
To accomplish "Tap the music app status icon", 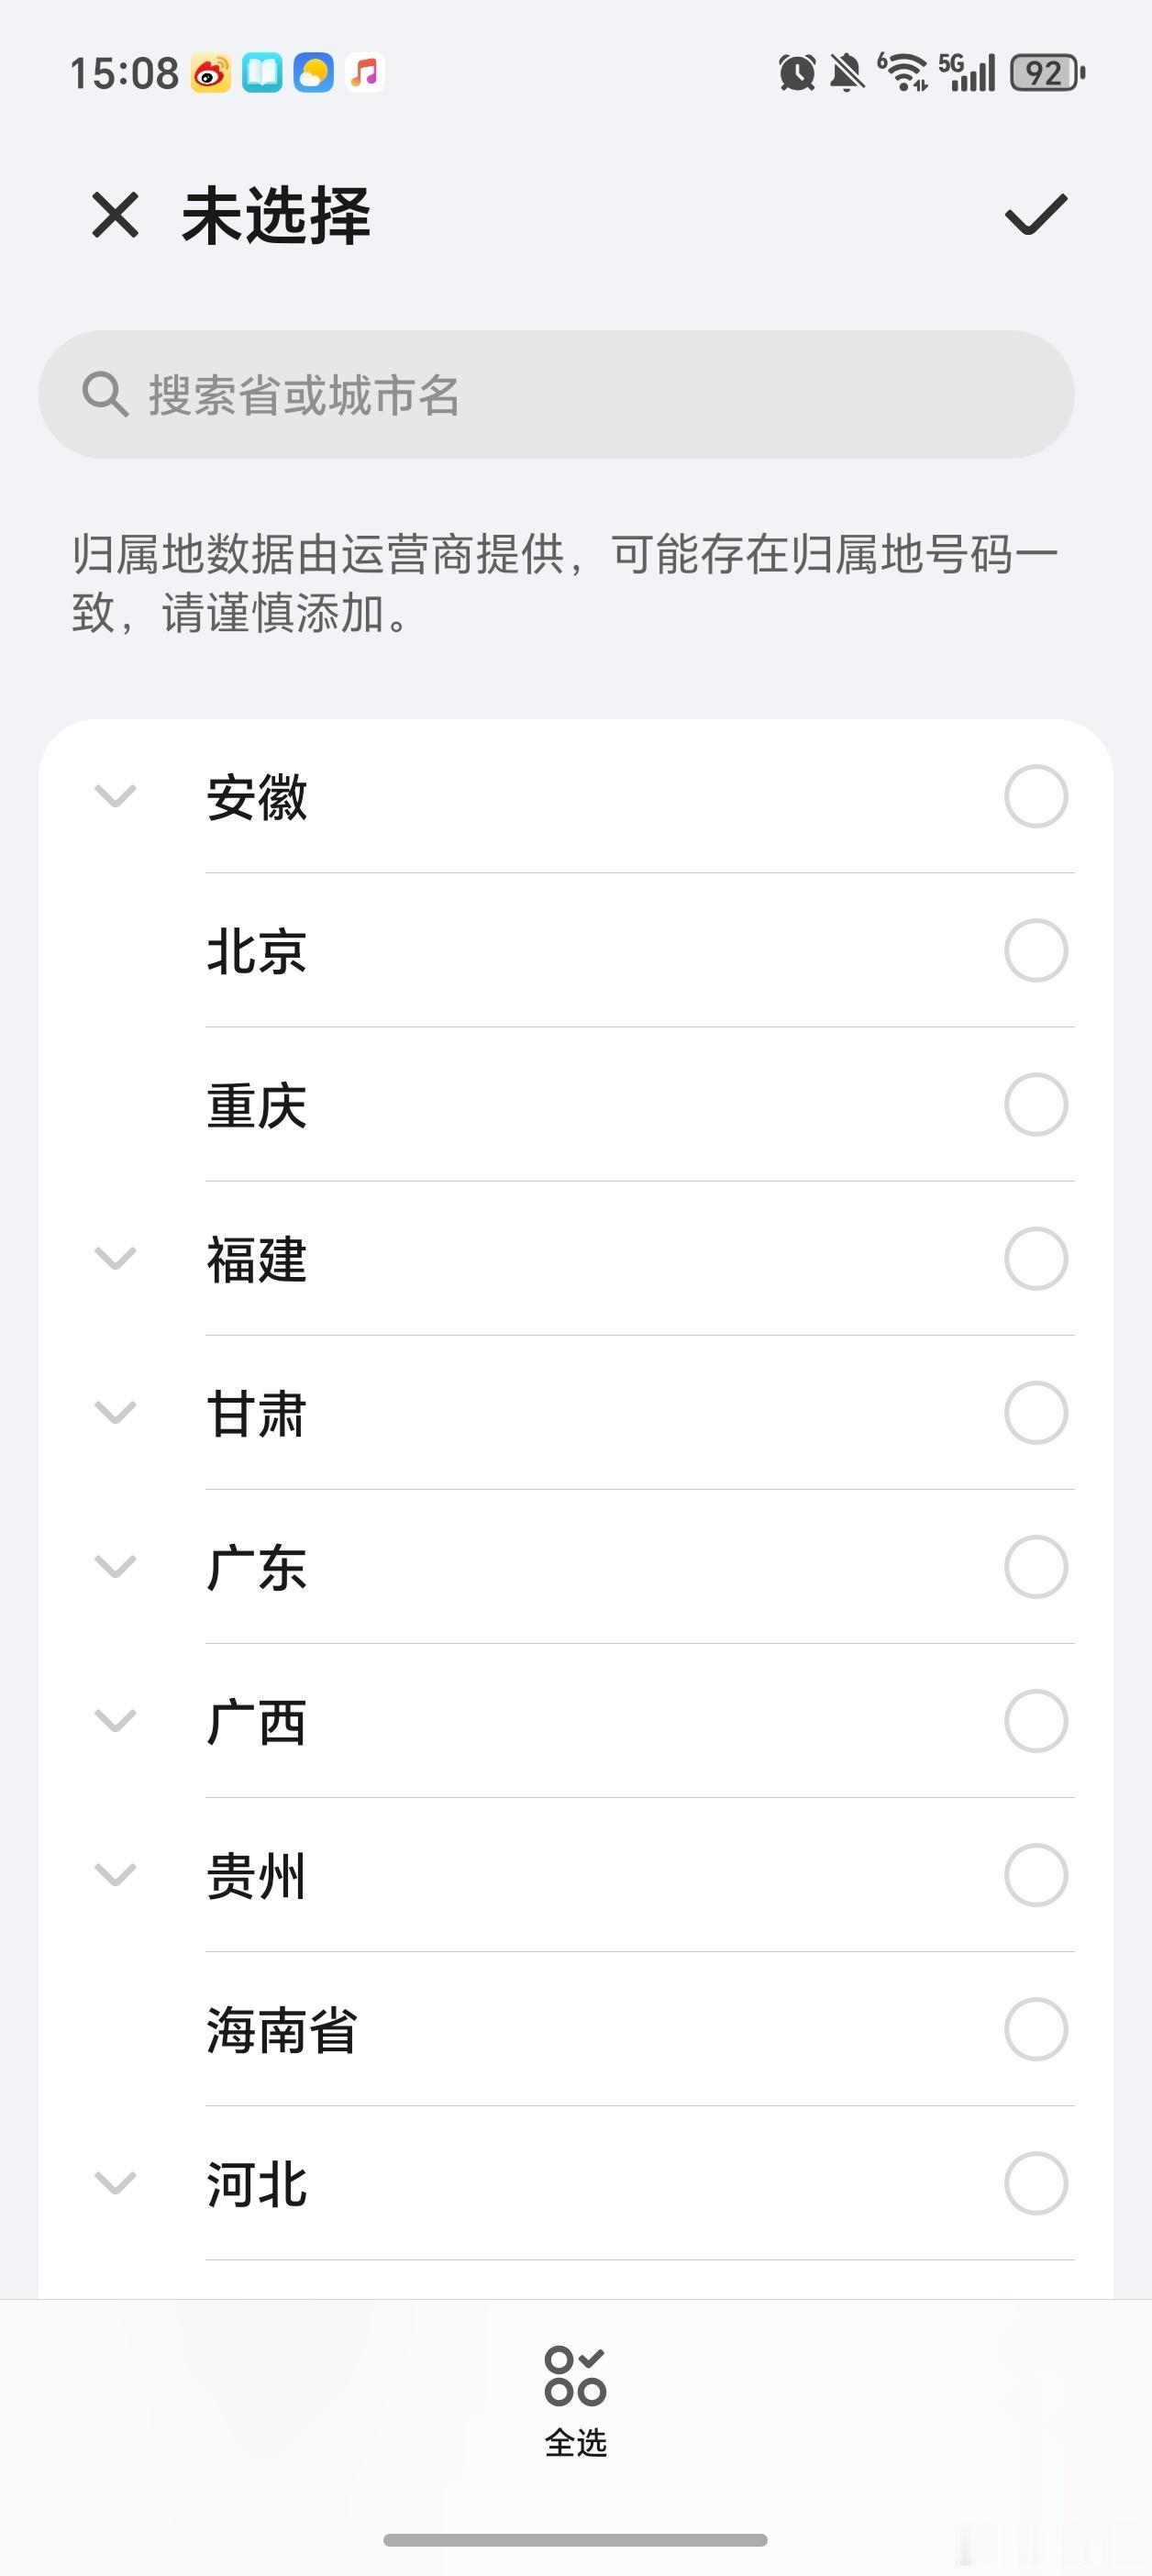I will (x=365, y=73).
